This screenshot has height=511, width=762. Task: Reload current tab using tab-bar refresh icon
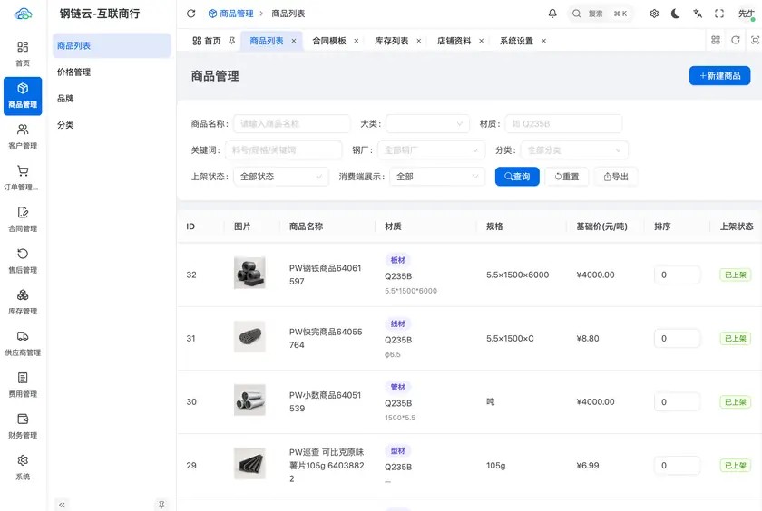tap(736, 40)
